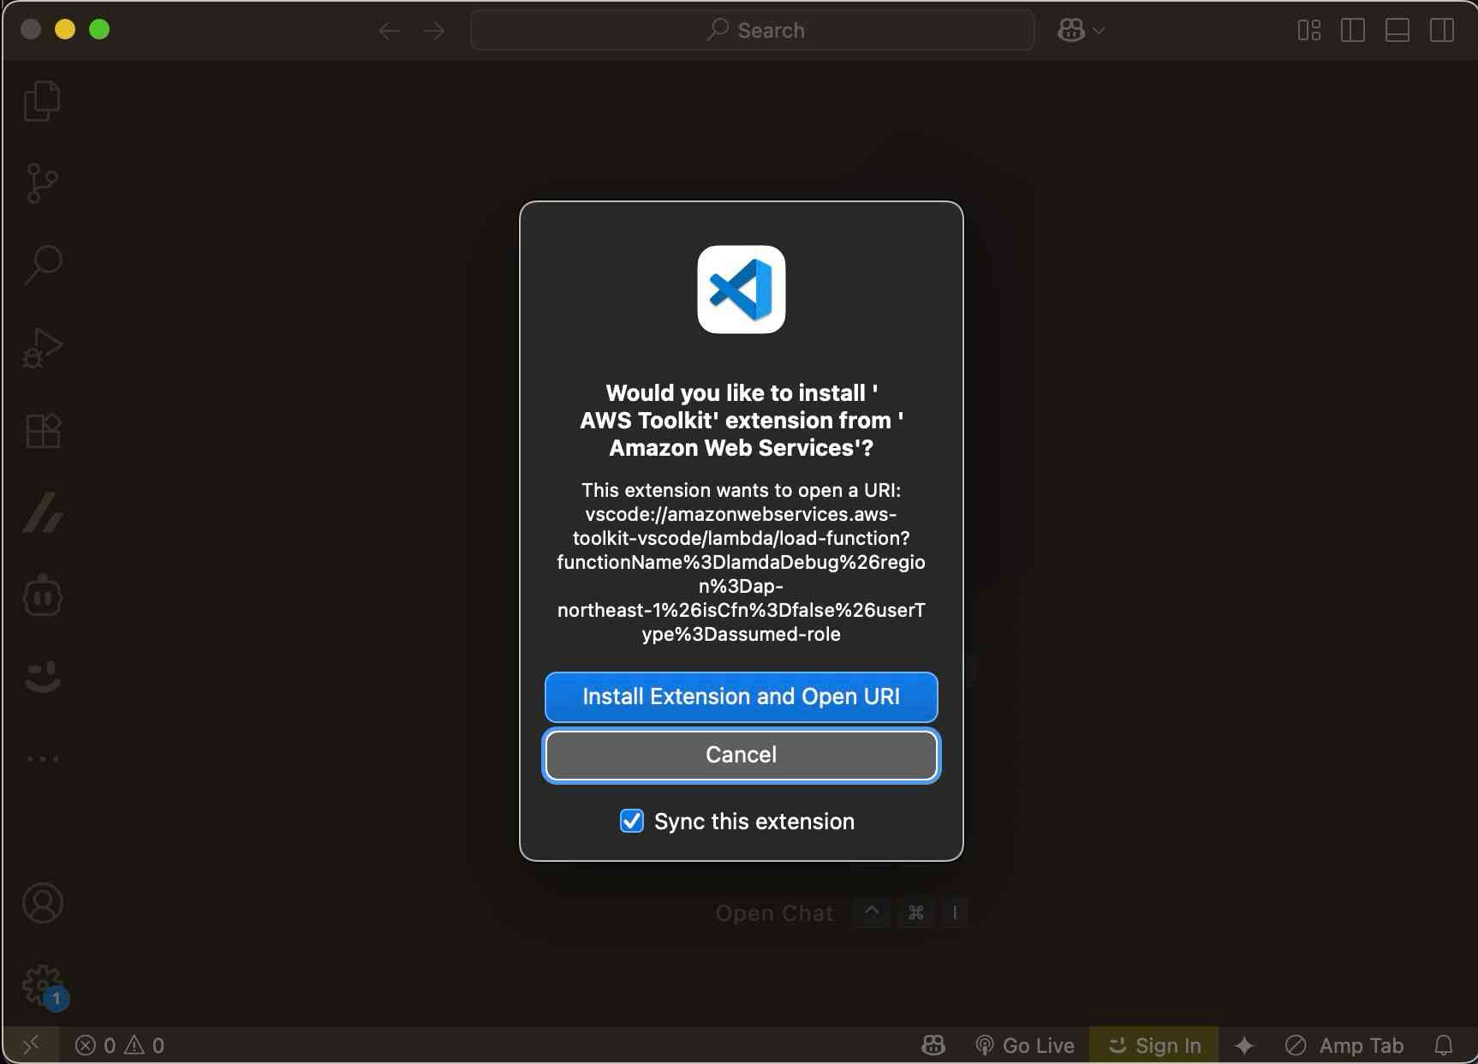Open Run and Debug view
This screenshot has height=1064, width=1478.
[42, 348]
